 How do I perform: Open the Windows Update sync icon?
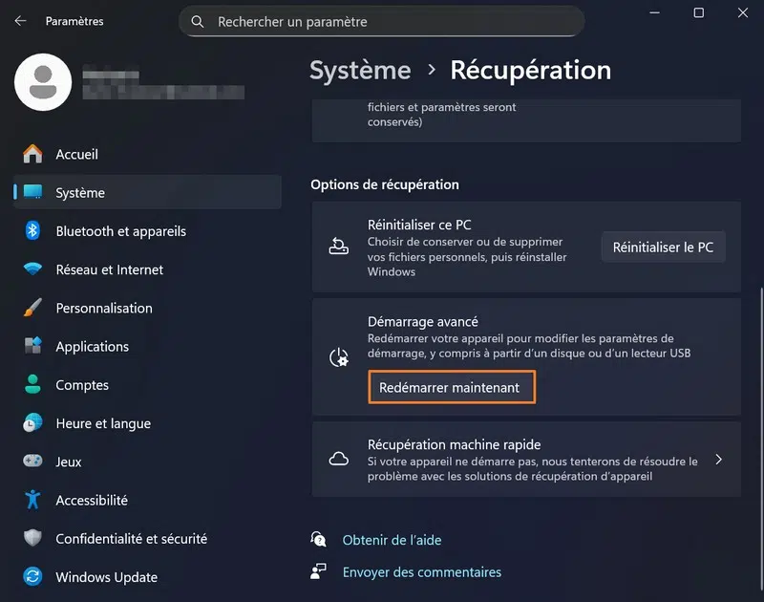(x=33, y=577)
